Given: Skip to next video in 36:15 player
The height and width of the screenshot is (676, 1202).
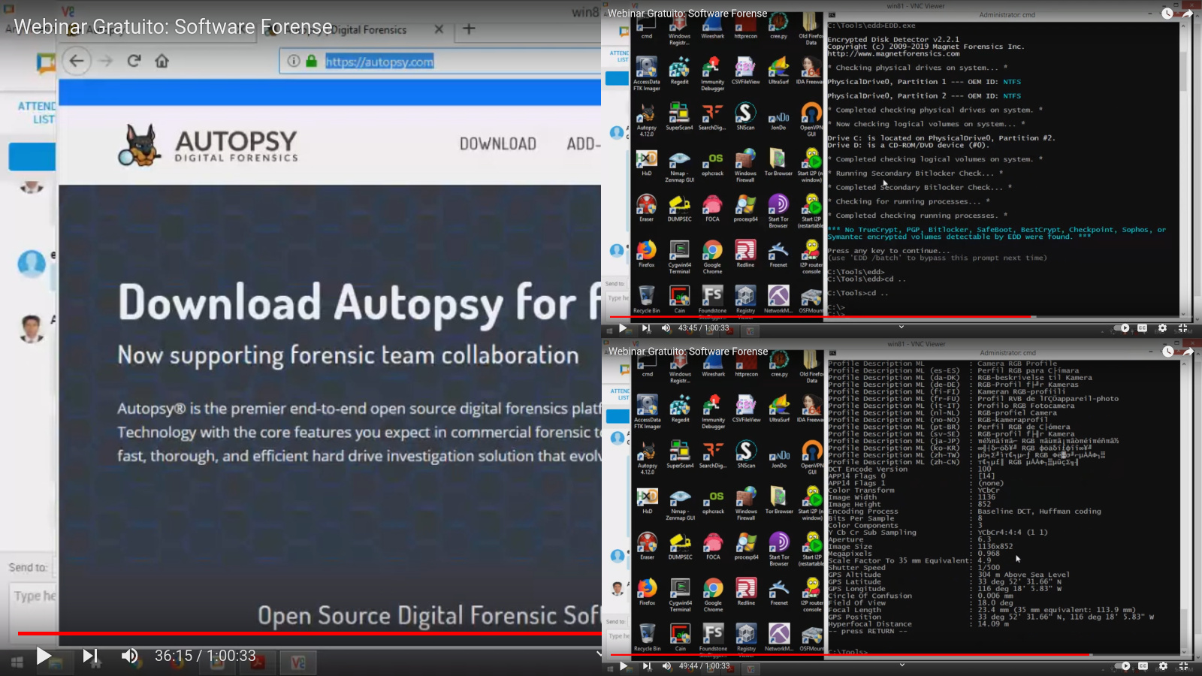Looking at the screenshot, I should 90,656.
